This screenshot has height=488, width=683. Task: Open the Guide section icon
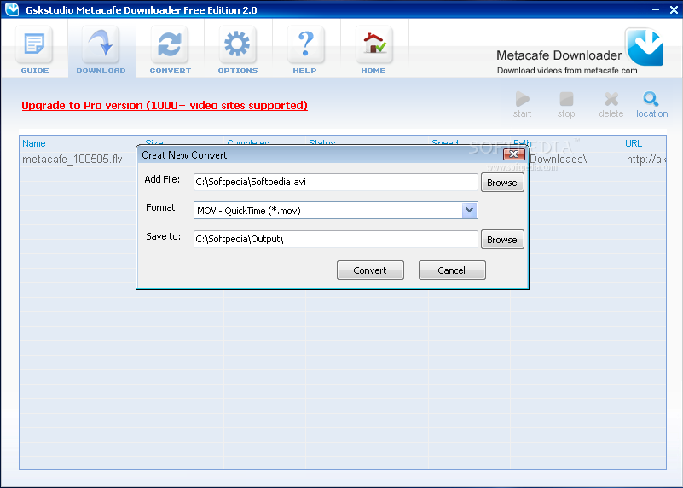(34, 45)
